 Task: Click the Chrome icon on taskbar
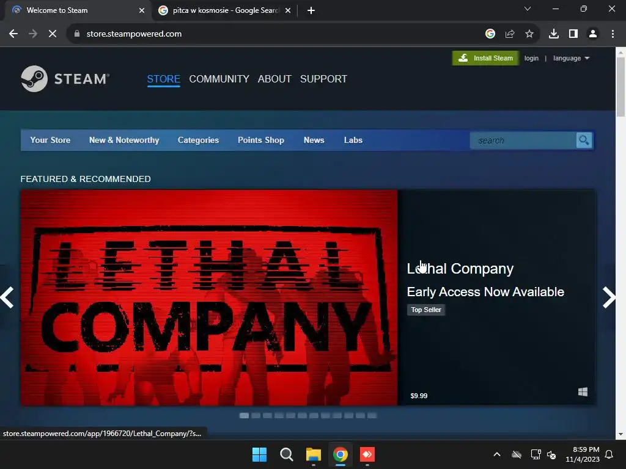tap(340, 454)
